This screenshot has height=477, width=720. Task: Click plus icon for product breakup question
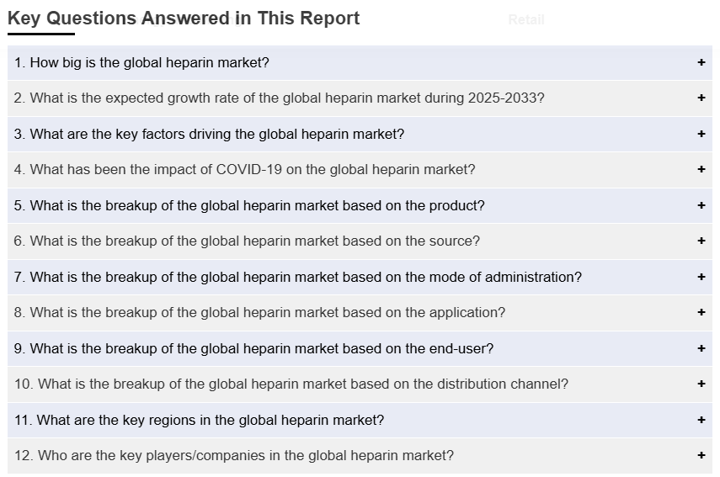701,205
